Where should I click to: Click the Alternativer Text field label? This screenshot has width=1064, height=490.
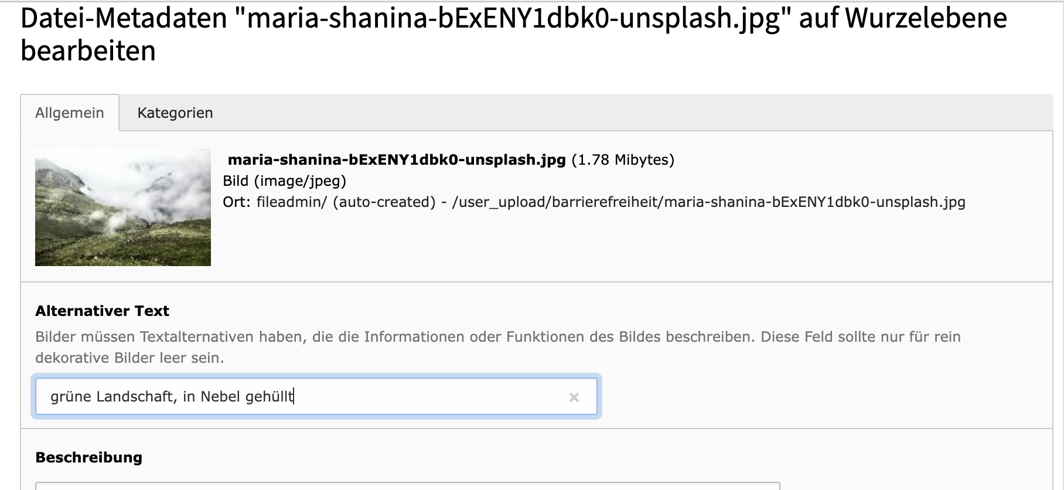[x=103, y=311]
